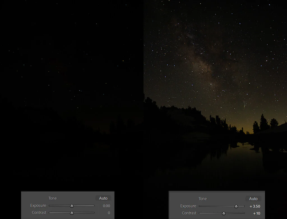Click the Exposure label beside the +3.50 slider
This screenshot has height=219, width=287.
coord(188,206)
